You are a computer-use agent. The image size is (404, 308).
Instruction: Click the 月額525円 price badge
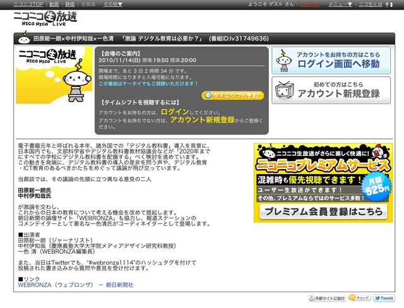(x=376, y=187)
